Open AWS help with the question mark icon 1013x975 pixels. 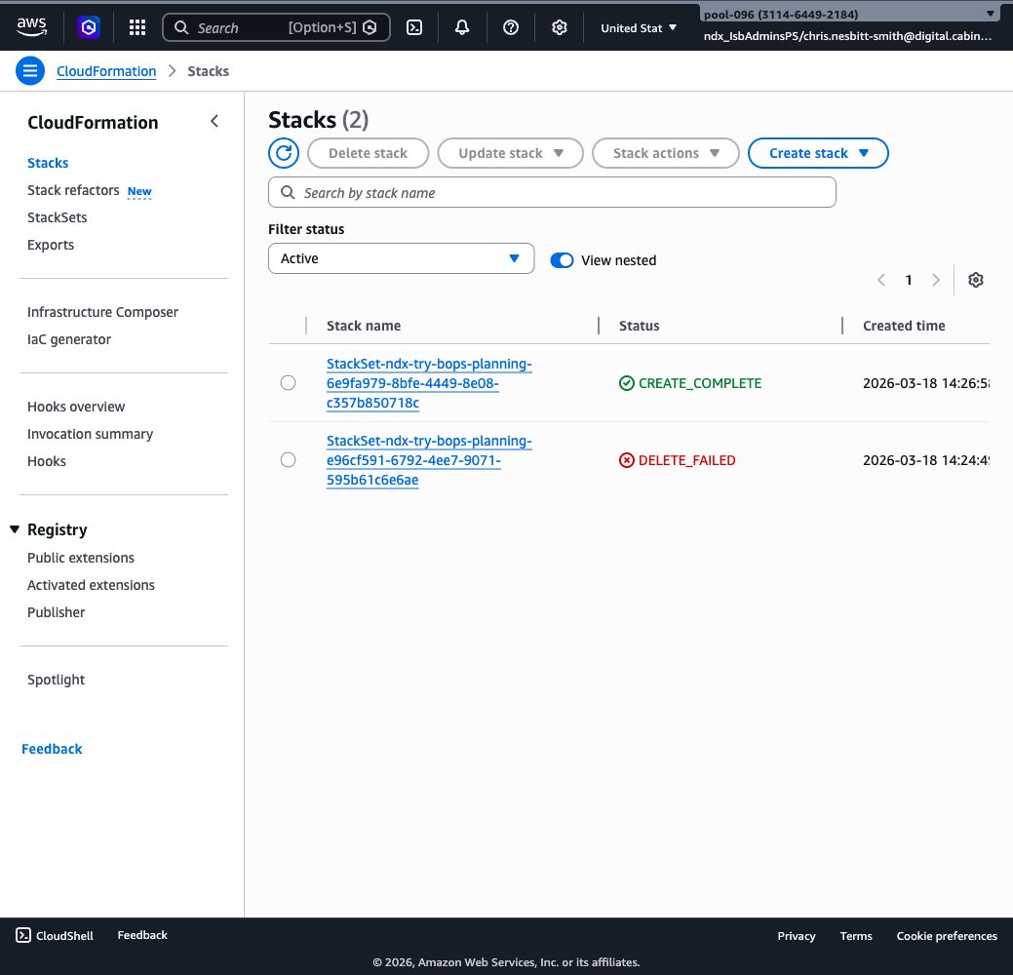pyautogui.click(x=511, y=26)
